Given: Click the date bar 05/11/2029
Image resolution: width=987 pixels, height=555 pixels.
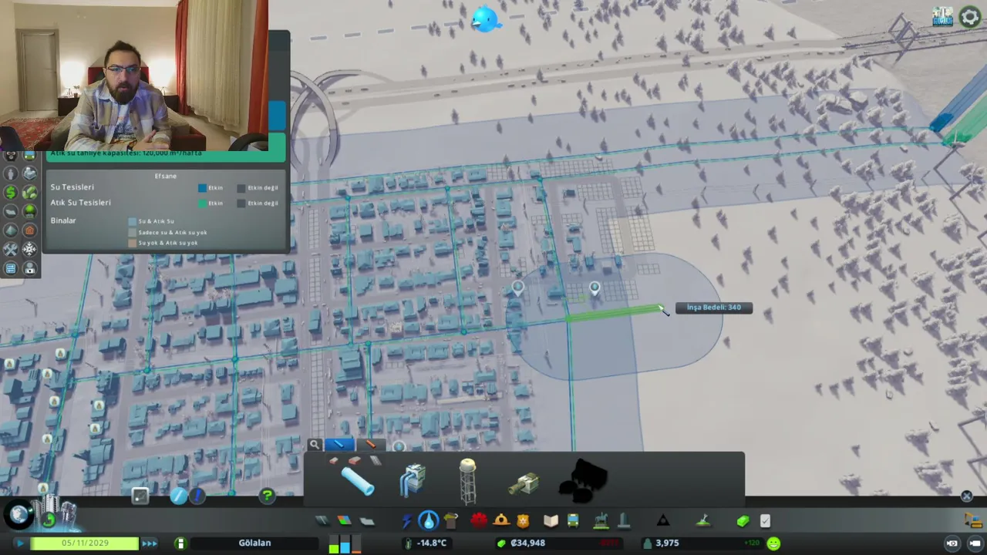Looking at the screenshot, I should (85, 543).
